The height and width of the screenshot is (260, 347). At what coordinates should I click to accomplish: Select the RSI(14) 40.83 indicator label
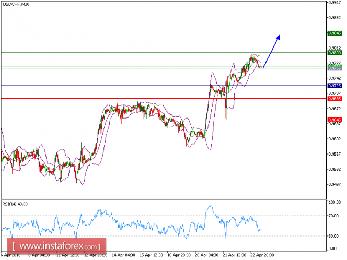point(15,204)
